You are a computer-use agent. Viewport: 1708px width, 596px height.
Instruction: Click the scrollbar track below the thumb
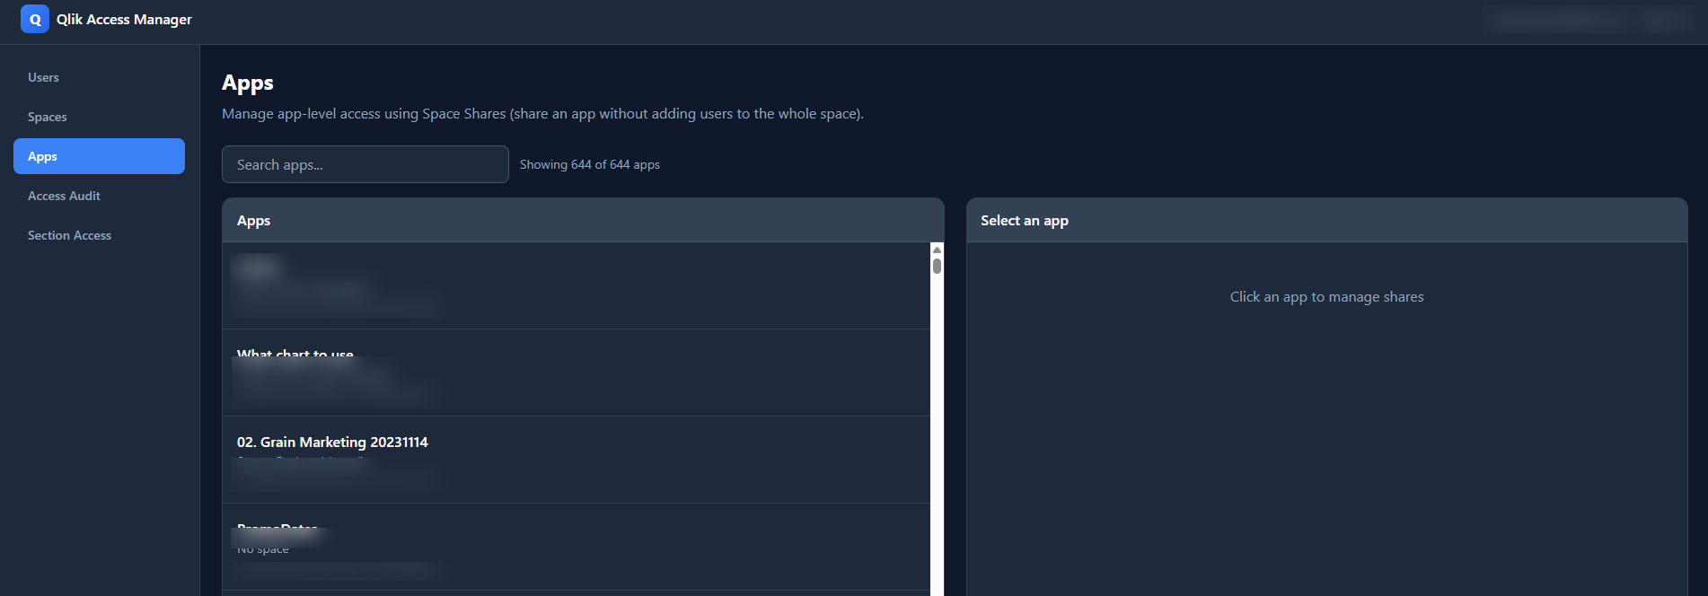click(x=937, y=431)
